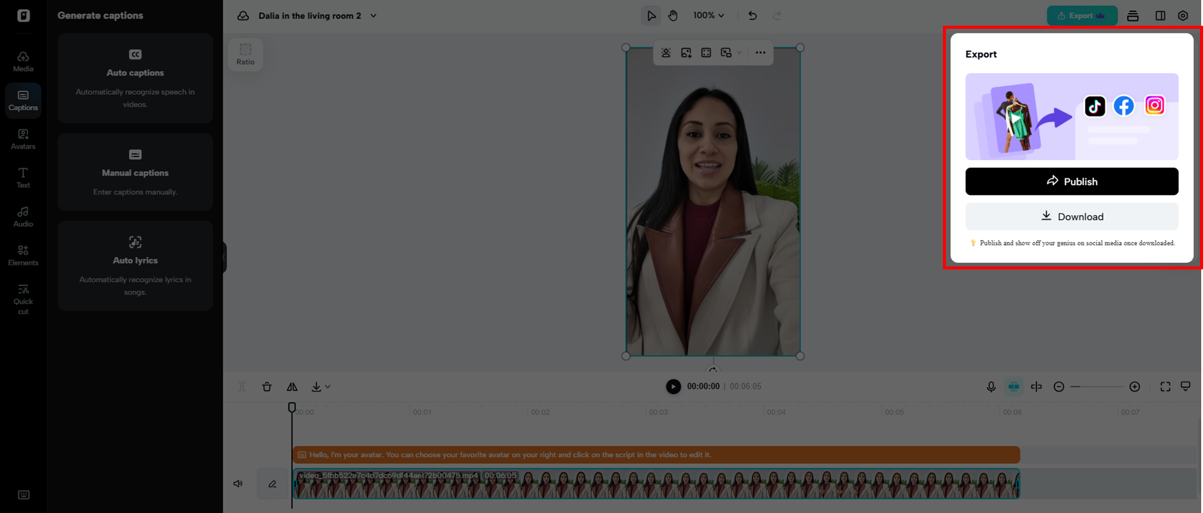Start voiceover with the microphone icon

(991, 387)
